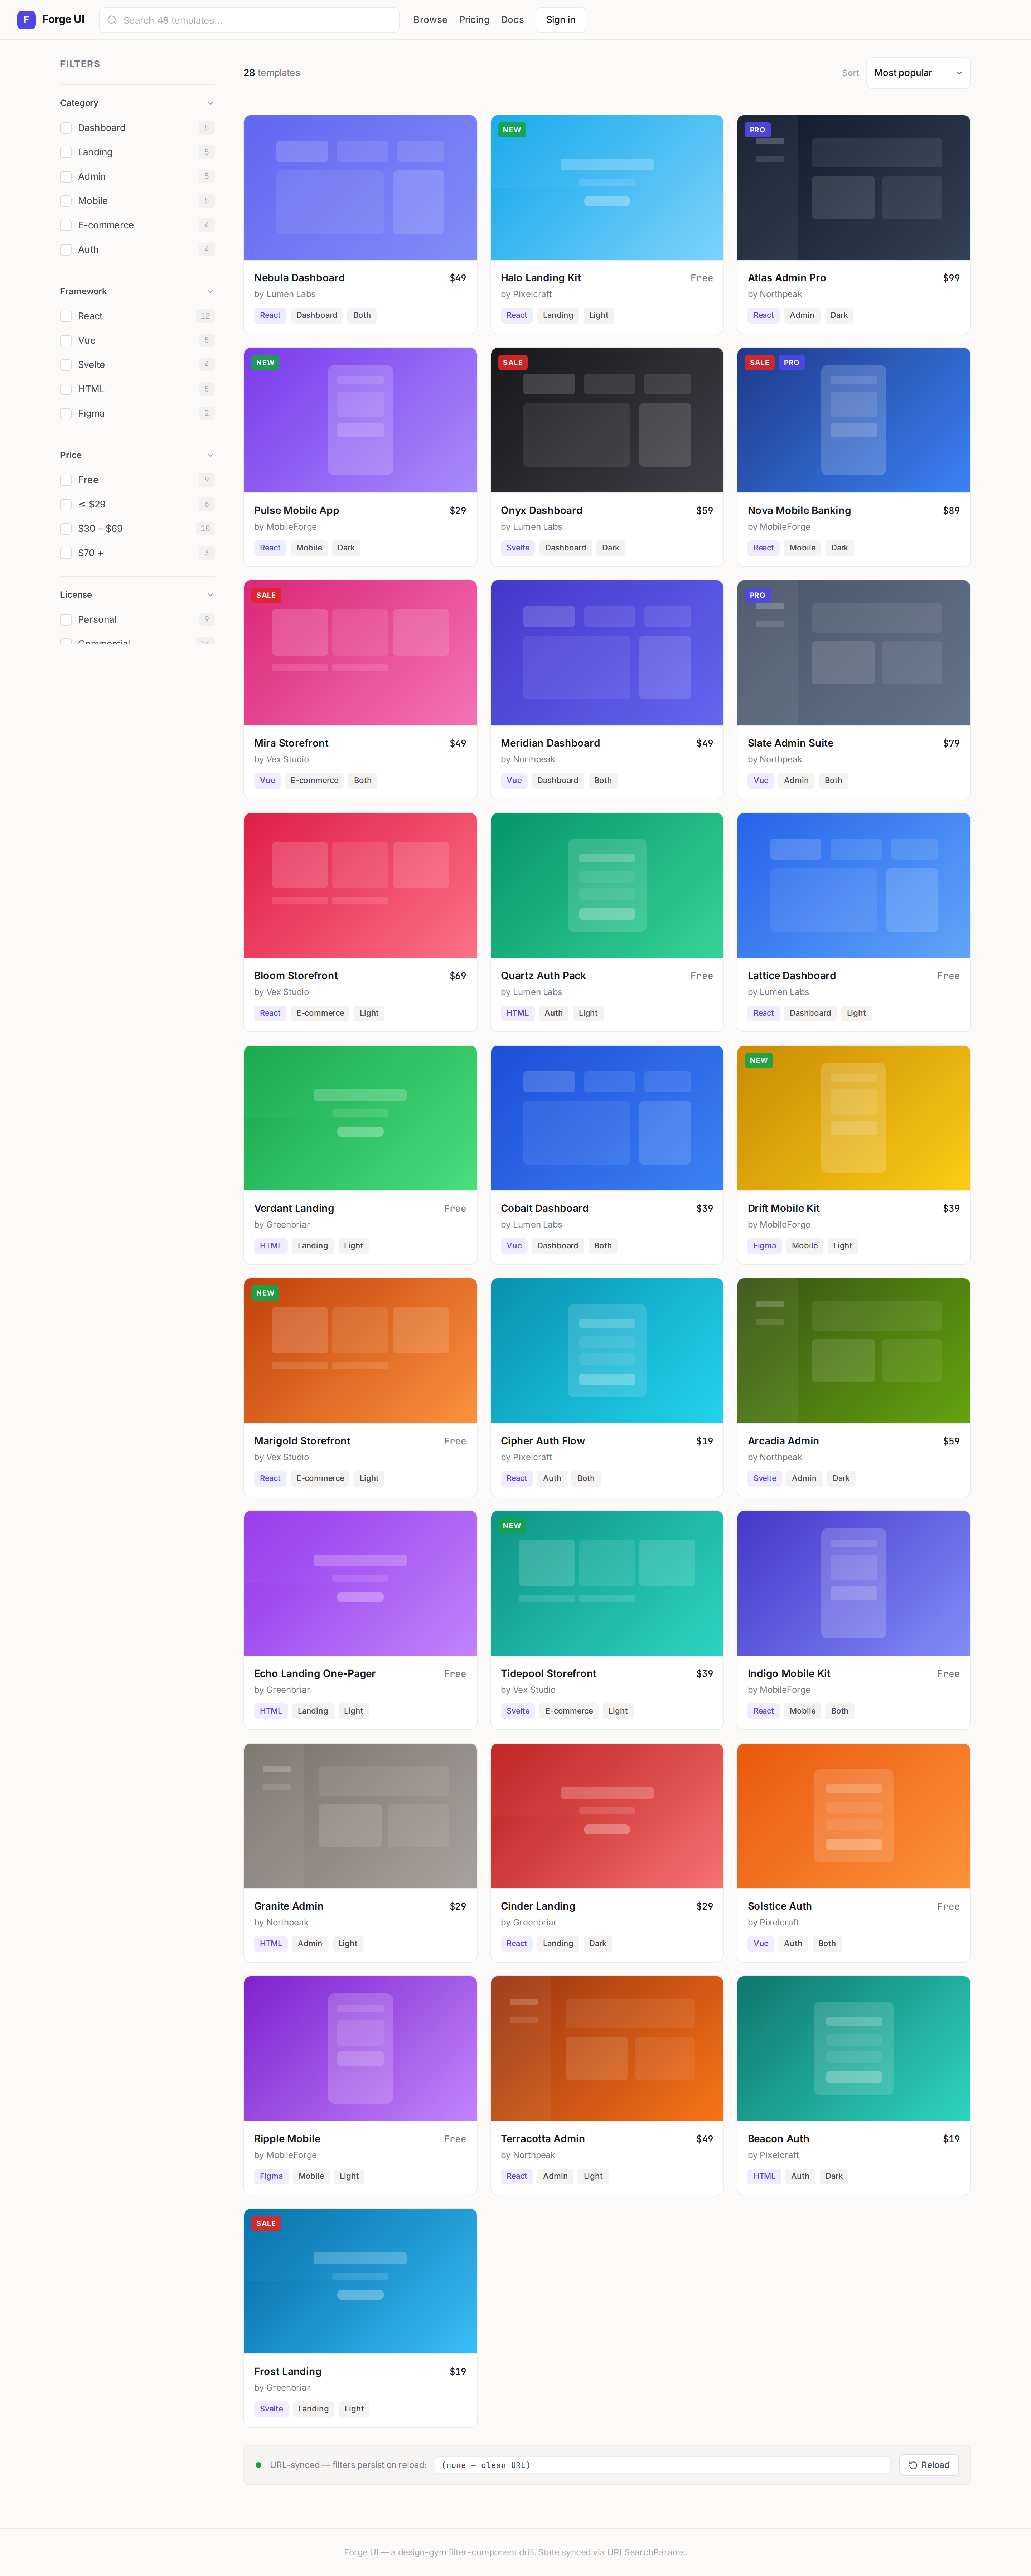1031x2576 pixels.
Task: Click the Slate Admin Suite title
Action: (790, 743)
